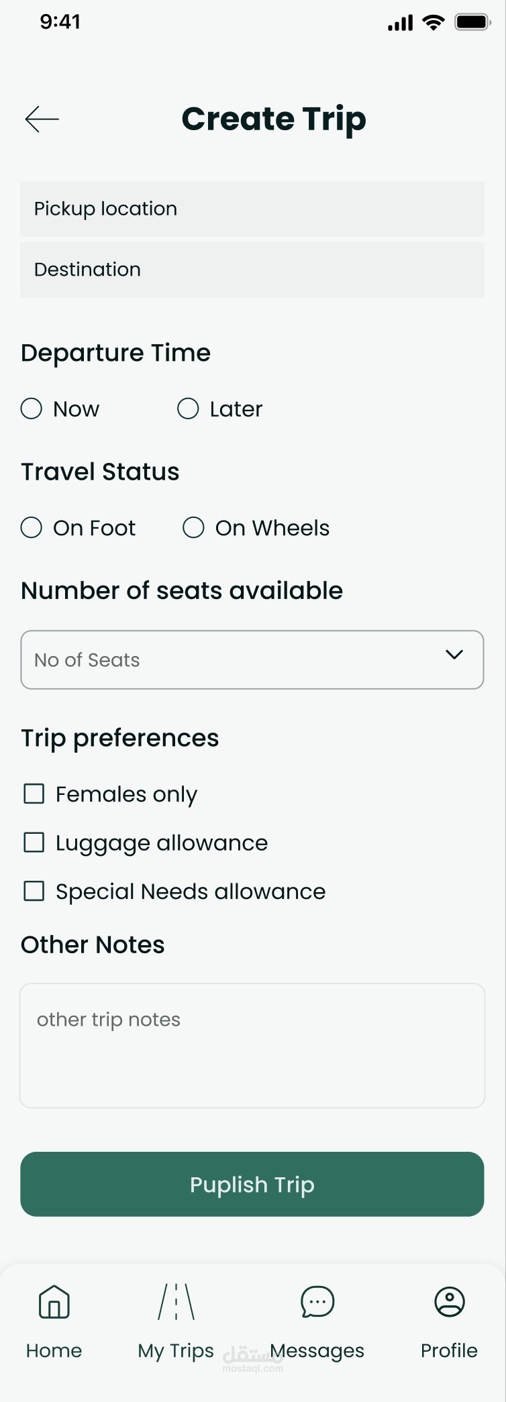Focus the other trip notes textbox
The height and width of the screenshot is (1402, 506).
252,1046
